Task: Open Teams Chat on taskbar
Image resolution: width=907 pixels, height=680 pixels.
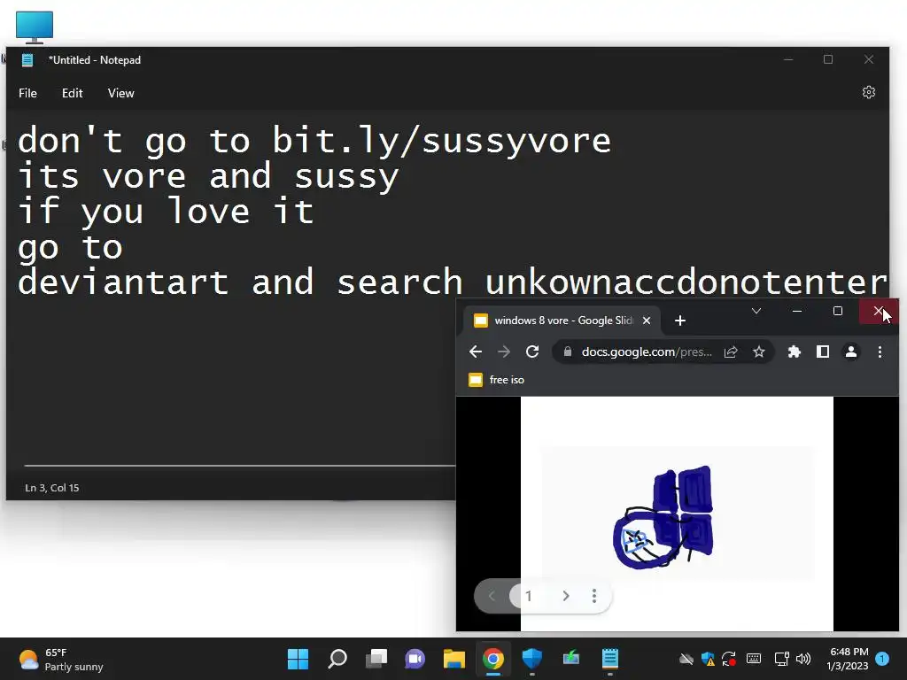Action: 415,659
